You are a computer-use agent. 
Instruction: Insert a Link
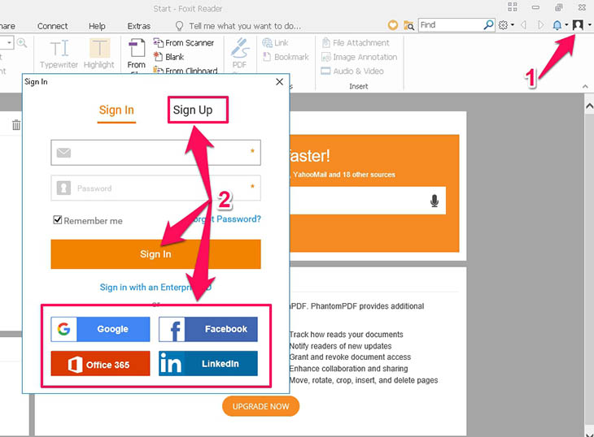(275, 43)
